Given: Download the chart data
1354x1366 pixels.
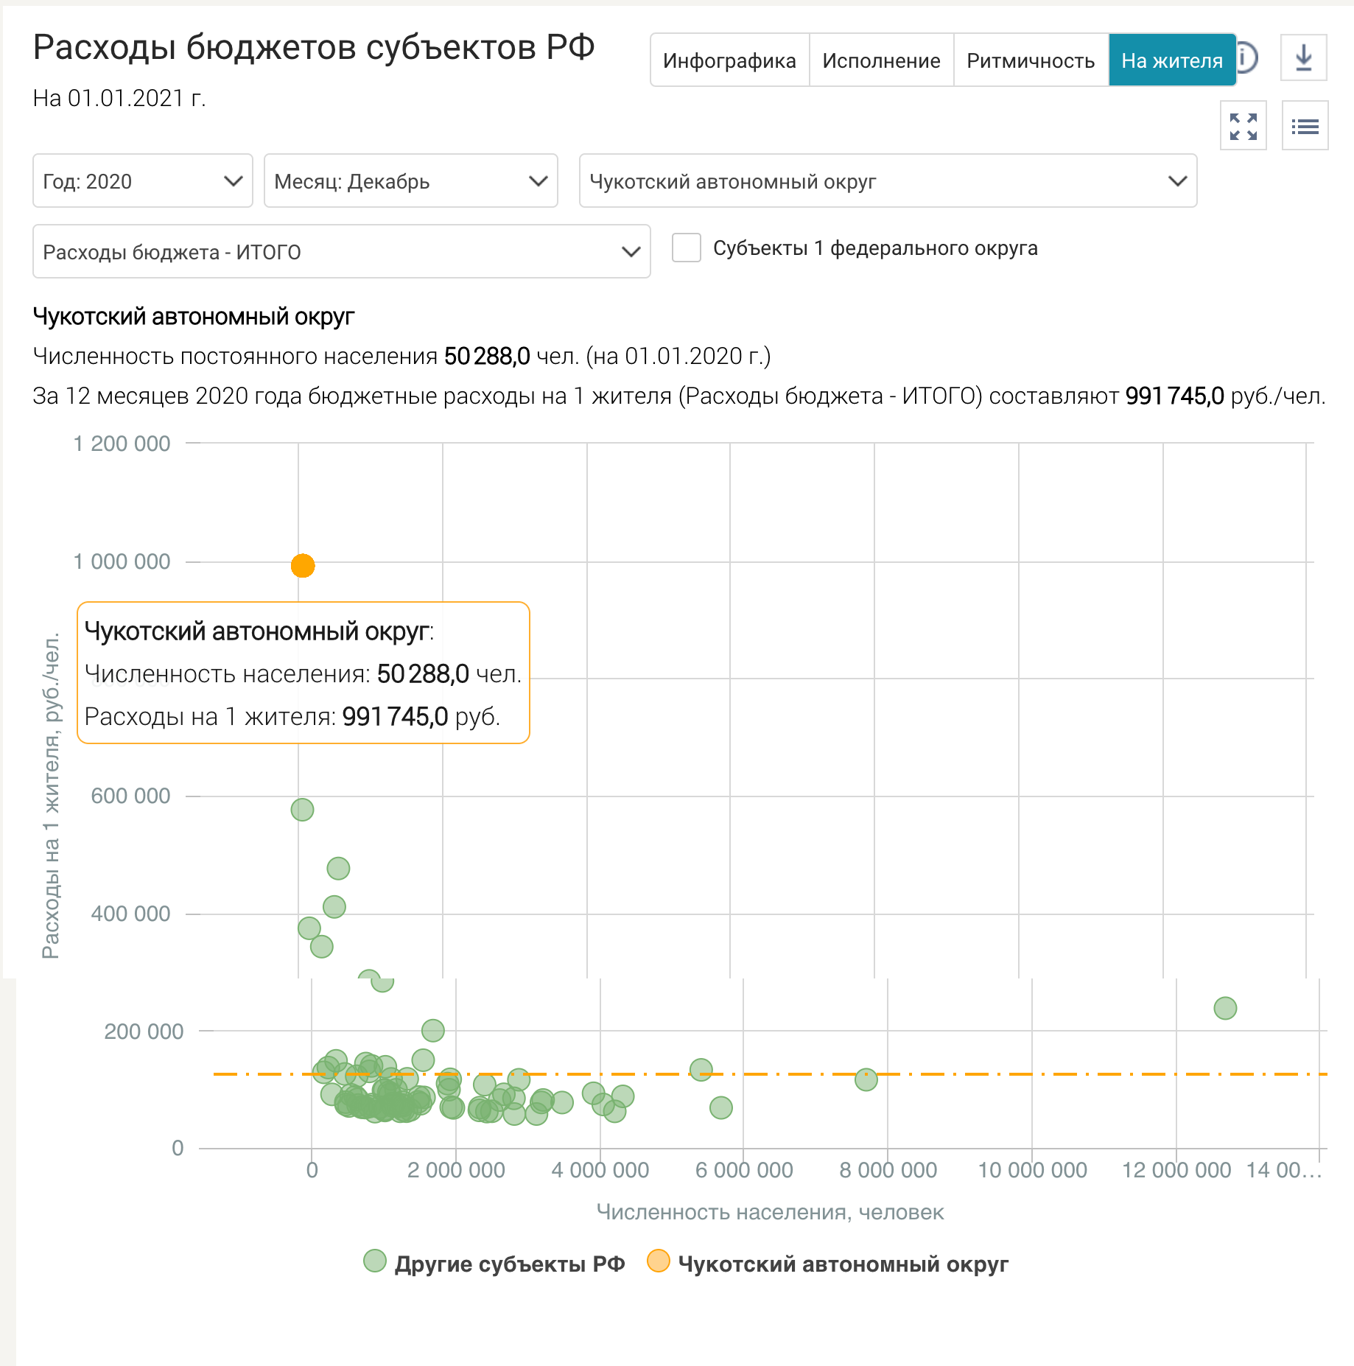Looking at the screenshot, I should [1304, 57].
